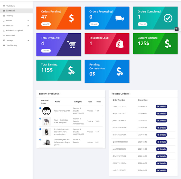Screen dimensions: 181x179
Task: Click the Category column header in Recent Products
Action: click(x=78, y=102)
